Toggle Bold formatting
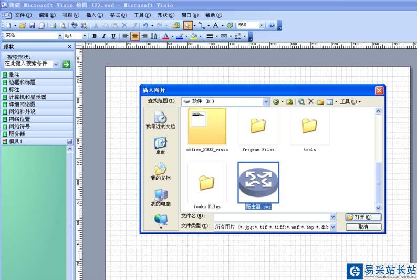Image resolution: width=417 pixels, height=280 pixels. 95,36
